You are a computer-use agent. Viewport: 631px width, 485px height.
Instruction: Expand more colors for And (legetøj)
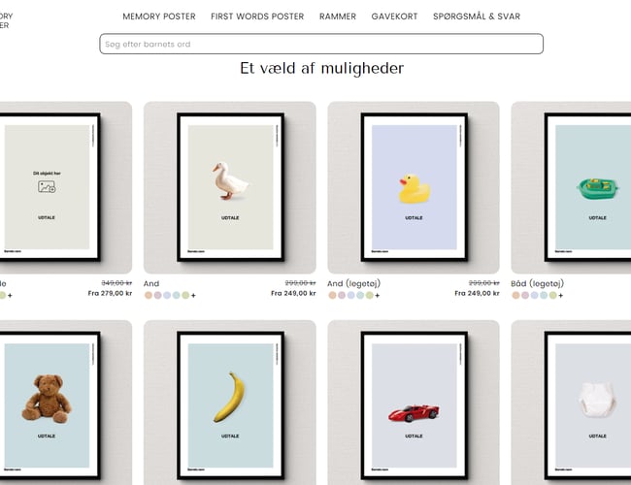tap(378, 296)
